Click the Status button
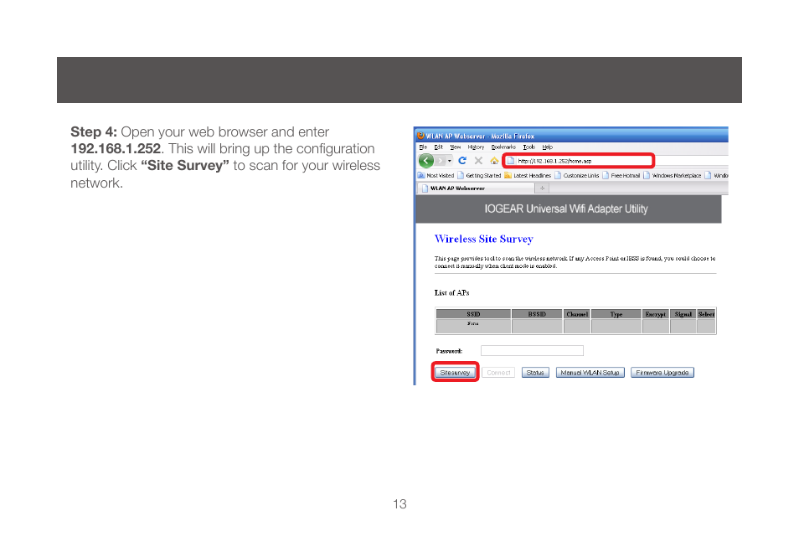The image size is (799, 557). point(535,373)
